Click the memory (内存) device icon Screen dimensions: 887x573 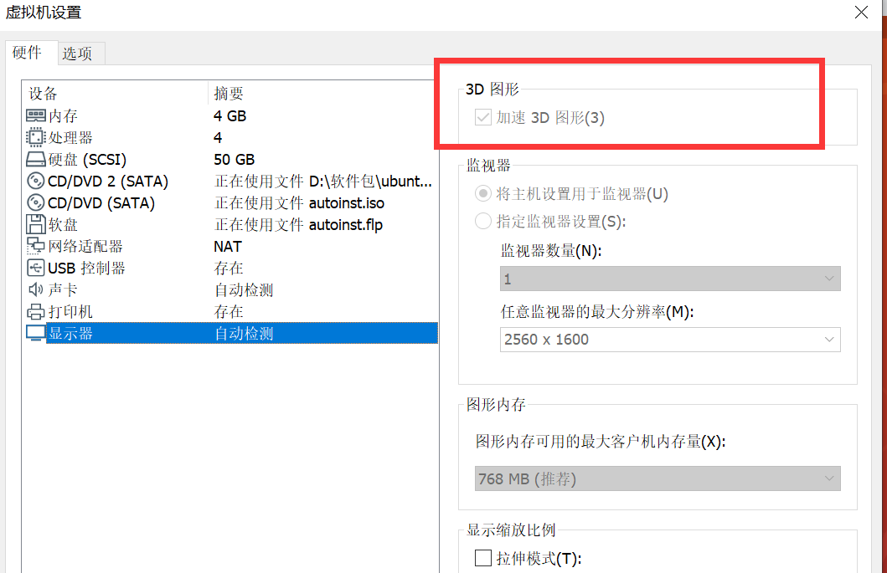36,115
